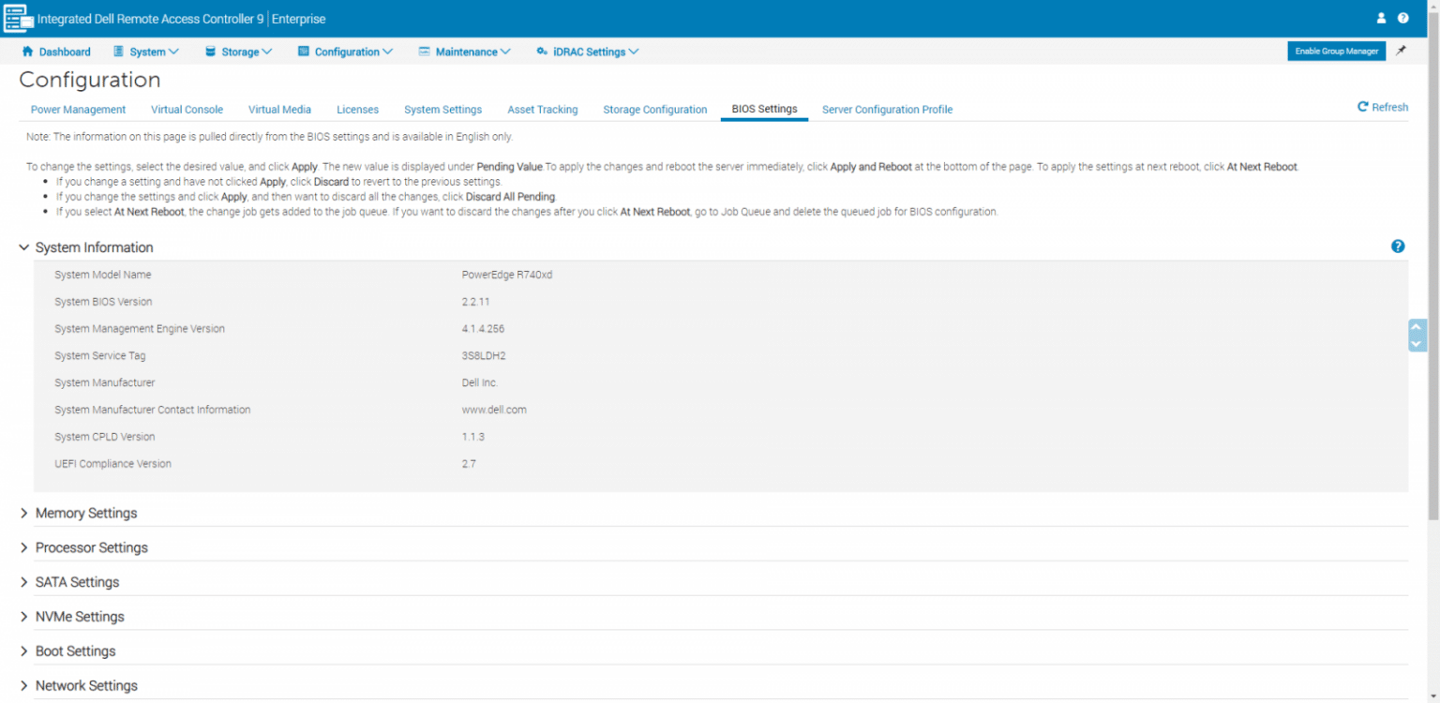Switch to the Asset Tracking tab
This screenshot has width=1440, height=703.
coord(543,110)
